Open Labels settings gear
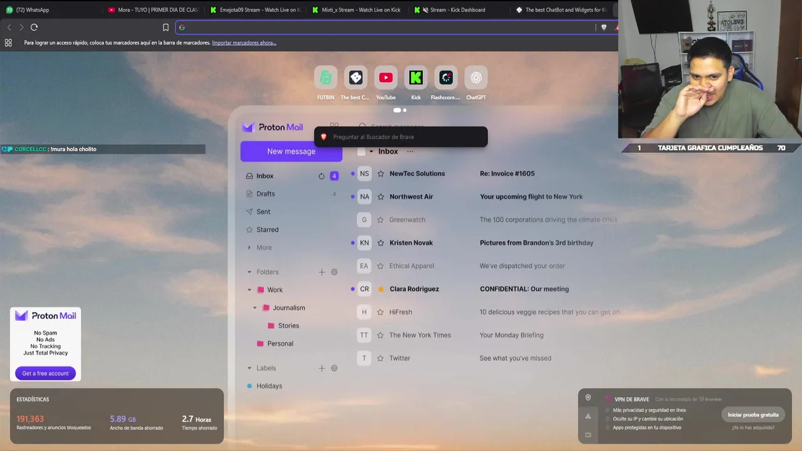Screen dimensions: 802x451 point(334,368)
